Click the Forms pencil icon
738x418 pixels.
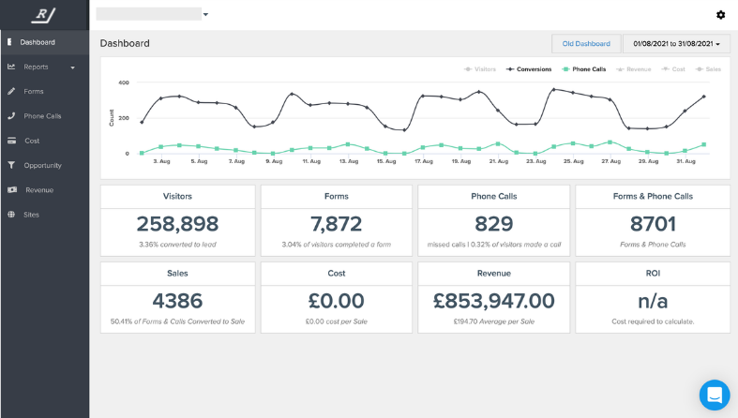(x=10, y=91)
